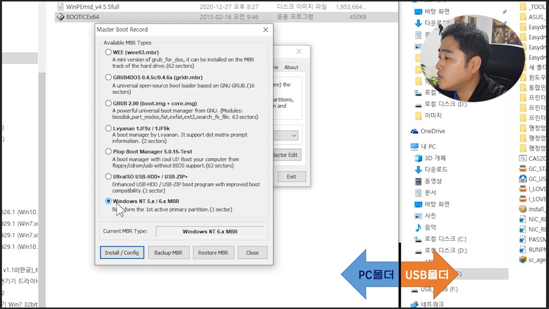Click the 통합 folder icon
Screen dimensions: 549x309
click(x=523, y=87)
